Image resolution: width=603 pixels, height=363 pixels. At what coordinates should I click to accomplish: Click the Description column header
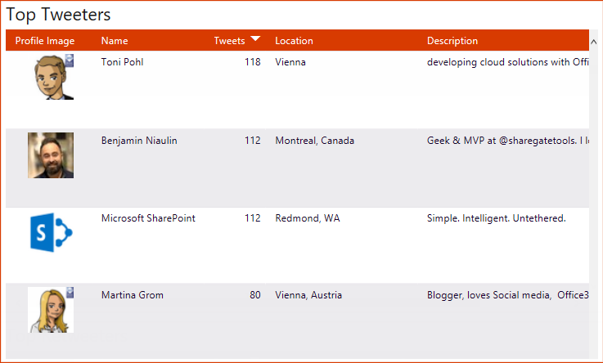click(x=452, y=41)
